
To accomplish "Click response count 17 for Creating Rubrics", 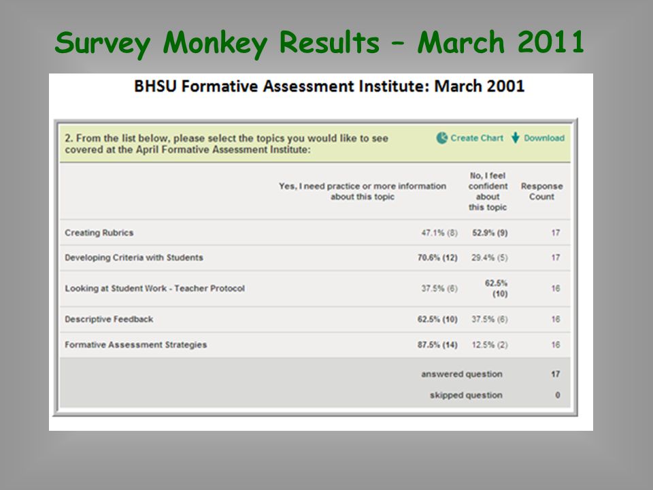I will click(556, 233).
